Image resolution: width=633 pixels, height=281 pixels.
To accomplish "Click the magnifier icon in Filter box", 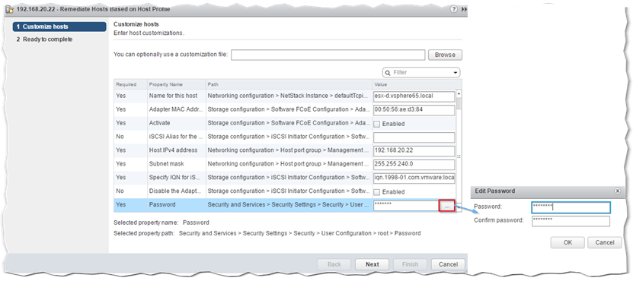I will 388,72.
